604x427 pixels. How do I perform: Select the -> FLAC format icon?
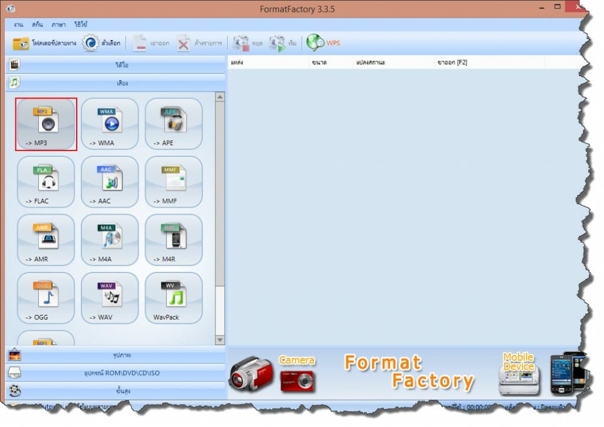point(46,182)
